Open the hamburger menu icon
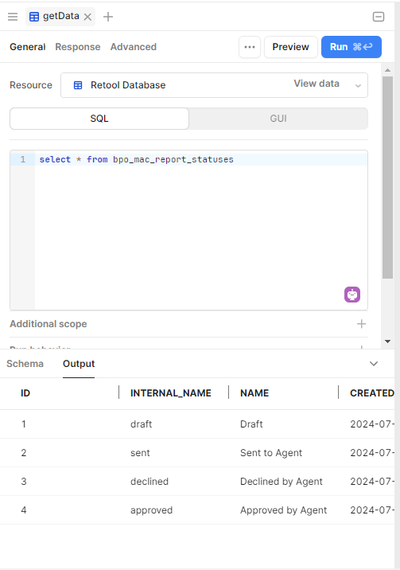 click(x=13, y=17)
